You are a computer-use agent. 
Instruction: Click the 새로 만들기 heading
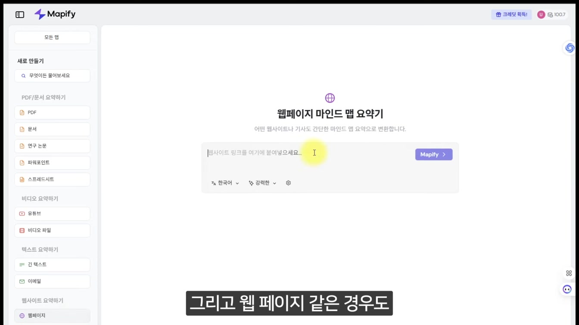click(x=31, y=61)
